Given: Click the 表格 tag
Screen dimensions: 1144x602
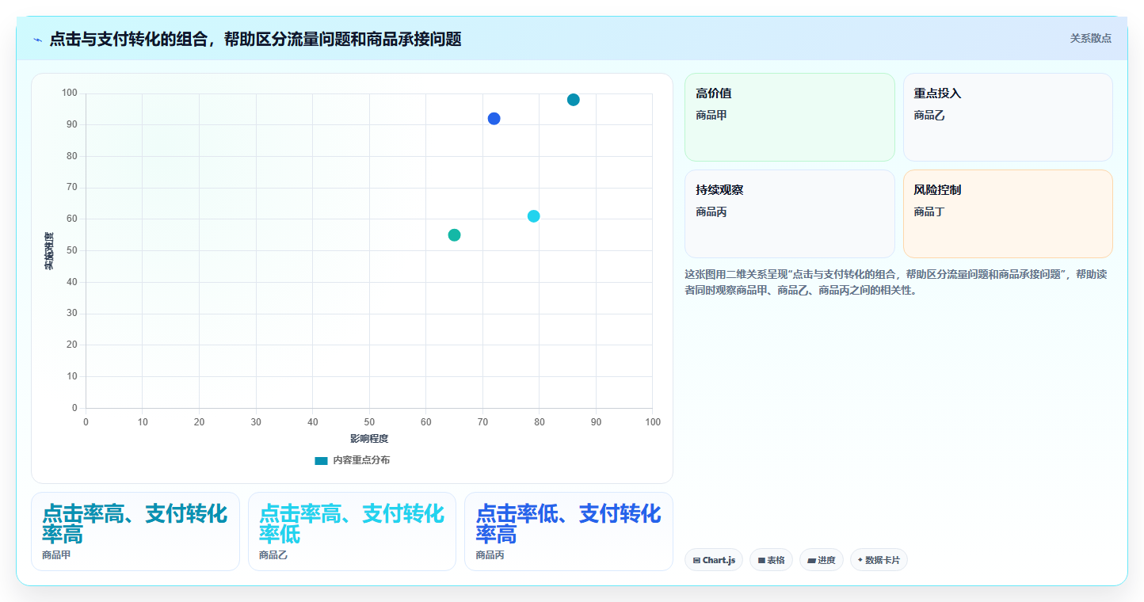Looking at the screenshot, I should click(x=771, y=560).
